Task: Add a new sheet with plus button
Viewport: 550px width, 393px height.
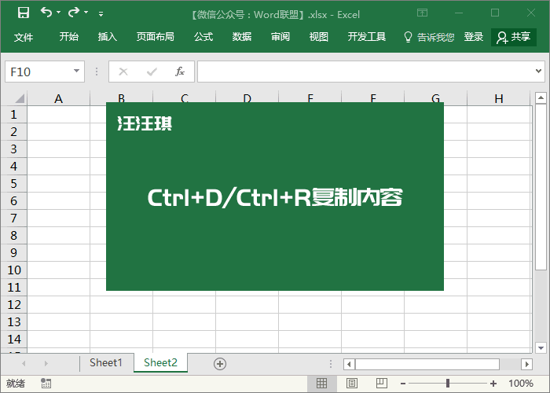Action: (x=220, y=364)
